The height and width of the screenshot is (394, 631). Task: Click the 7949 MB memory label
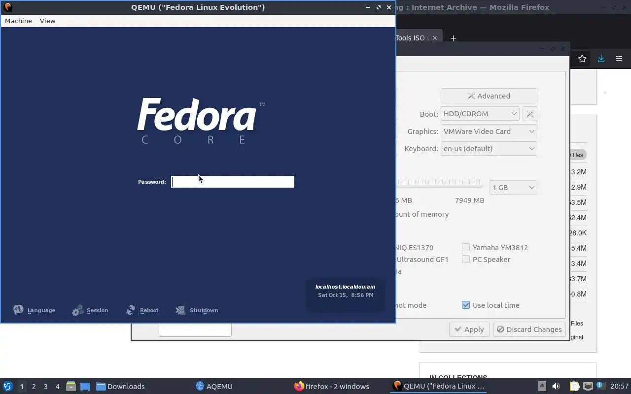[x=469, y=200]
